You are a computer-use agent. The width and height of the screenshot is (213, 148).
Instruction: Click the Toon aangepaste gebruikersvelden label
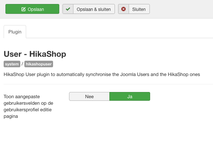point(28,107)
